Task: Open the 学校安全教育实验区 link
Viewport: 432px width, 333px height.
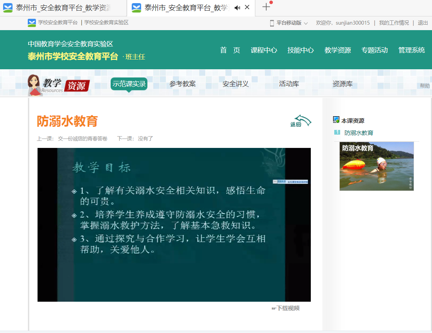Action: pyautogui.click(x=106, y=23)
